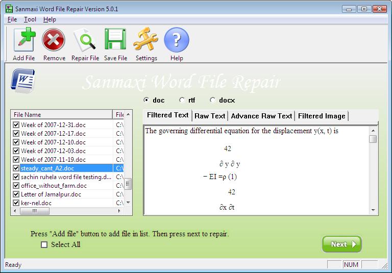Click file list horizontal scrollbar thumb

pos(35,211)
